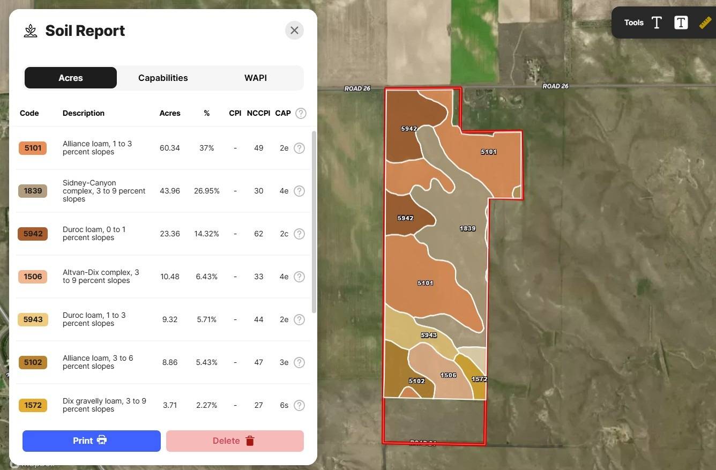Click the NCCPI column header
Image resolution: width=716 pixels, height=470 pixels.
coord(258,113)
